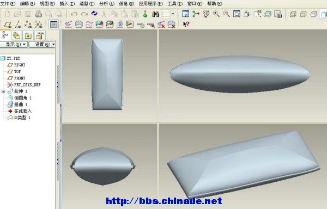The height and width of the screenshot is (209, 327).
Task: Open the 分析 menu
Action: pos(107,4)
